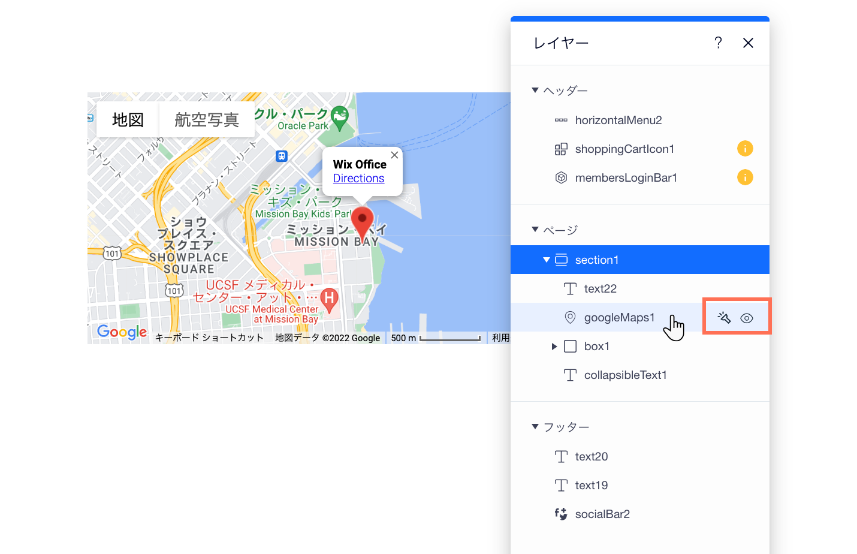
Task: Expand the box1 layer arrow
Action: pyautogui.click(x=554, y=347)
